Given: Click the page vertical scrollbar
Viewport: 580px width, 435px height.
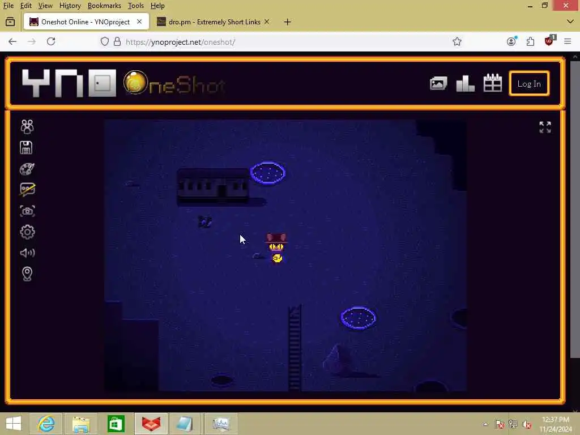Looking at the screenshot, I should pyautogui.click(x=575, y=209).
